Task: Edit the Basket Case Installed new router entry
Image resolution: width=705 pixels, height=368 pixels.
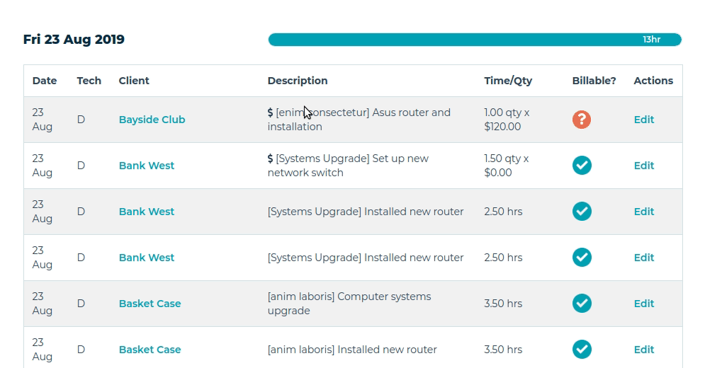Action: pos(643,350)
